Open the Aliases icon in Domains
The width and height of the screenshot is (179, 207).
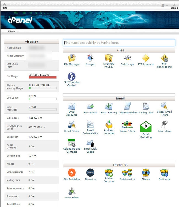point(146,173)
